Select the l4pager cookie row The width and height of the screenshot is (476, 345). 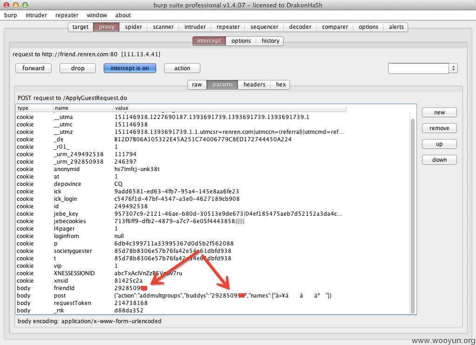pyautogui.click(x=181, y=229)
